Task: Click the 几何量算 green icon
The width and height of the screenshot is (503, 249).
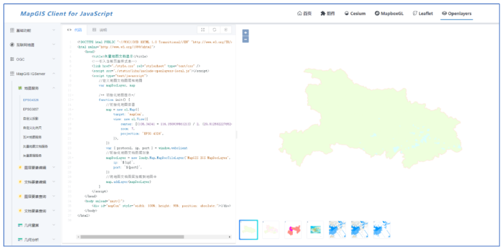Action: [x=20, y=225]
